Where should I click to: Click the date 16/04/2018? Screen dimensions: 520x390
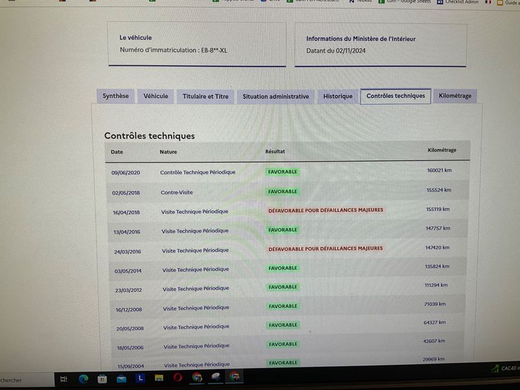coord(126,213)
